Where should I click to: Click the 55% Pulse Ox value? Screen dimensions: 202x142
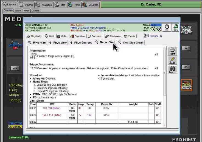coord(106,115)
